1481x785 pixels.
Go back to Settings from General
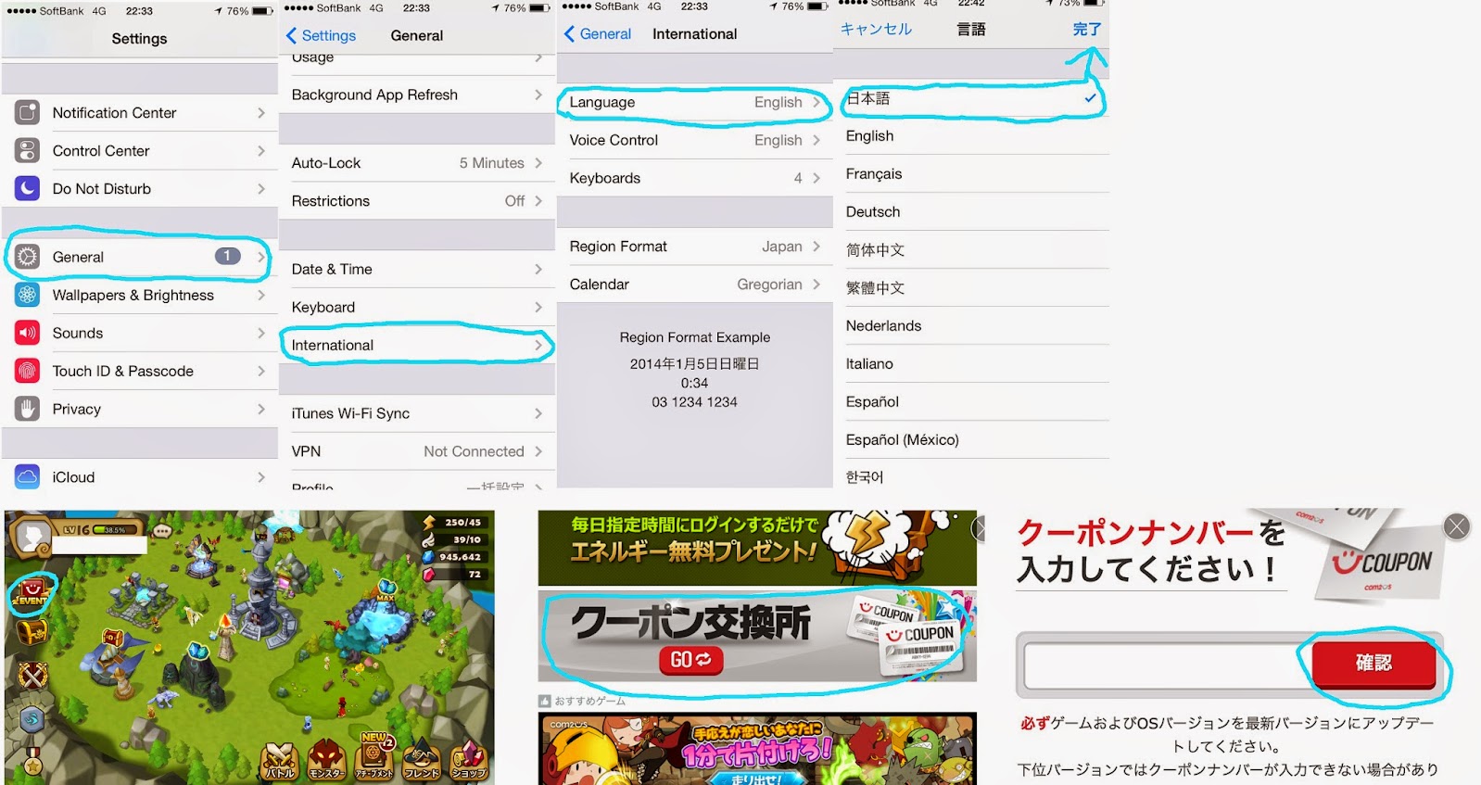tap(321, 35)
